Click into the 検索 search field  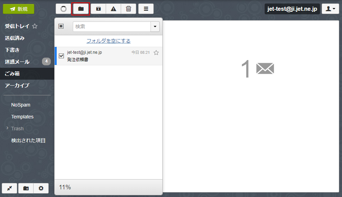click(x=111, y=27)
